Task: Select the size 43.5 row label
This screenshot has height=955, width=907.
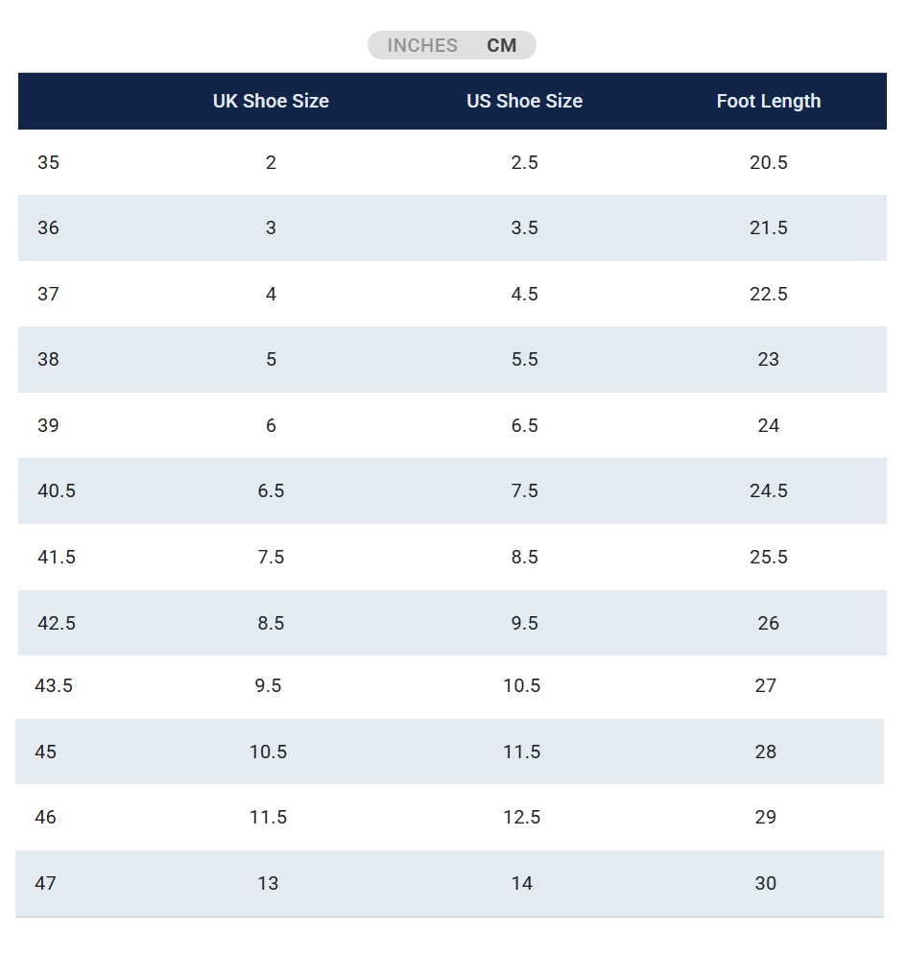Action: pyautogui.click(x=54, y=685)
